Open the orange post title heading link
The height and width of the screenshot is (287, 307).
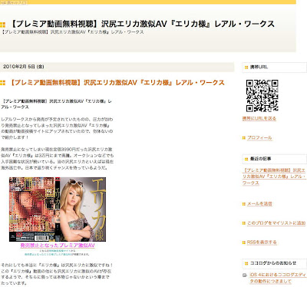pyautogui.click(x=117, y=83)
